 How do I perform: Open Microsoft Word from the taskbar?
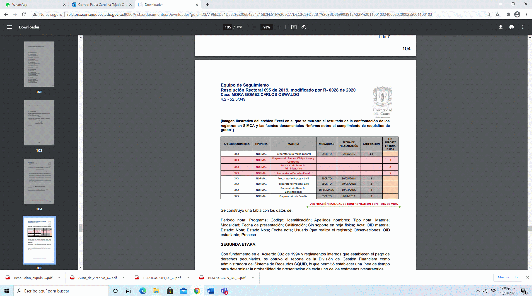[x=211, y=291]
